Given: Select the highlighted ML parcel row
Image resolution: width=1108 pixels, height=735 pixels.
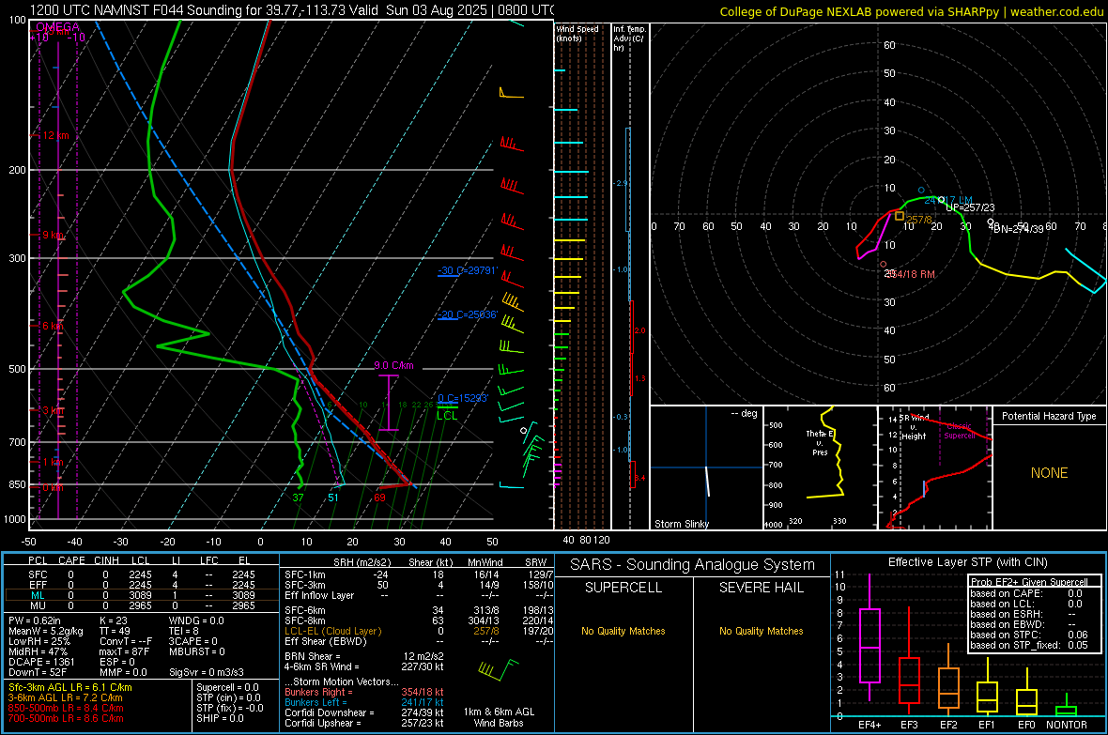Looking at the screenshot, I should 142,595.
